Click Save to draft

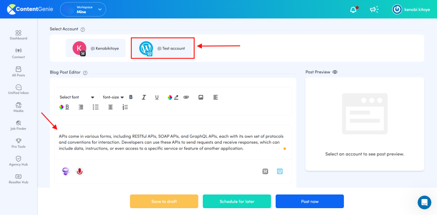[x=164, y=201]
